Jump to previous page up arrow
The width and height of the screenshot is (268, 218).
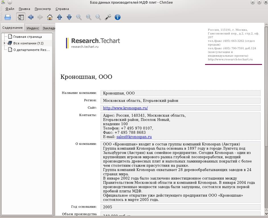pos(60,17)
